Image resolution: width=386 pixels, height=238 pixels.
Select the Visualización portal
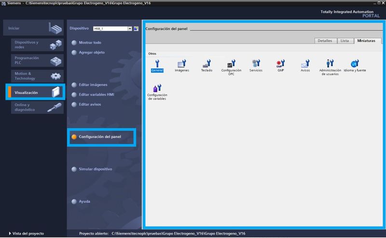pyautogui.click(x=35, y=92)
